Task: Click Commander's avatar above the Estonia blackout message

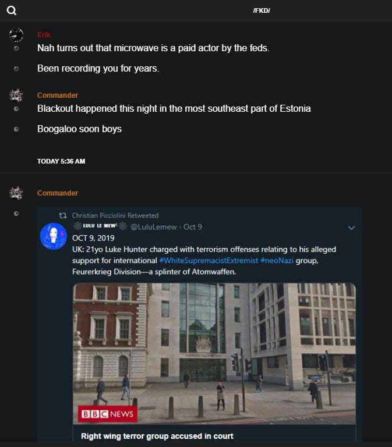Action: click(x=16, y=95)
